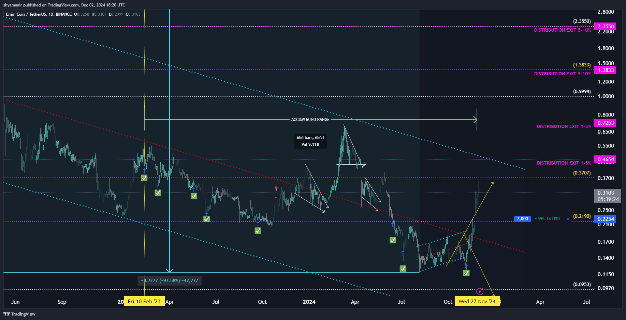Select the ACCUMULATED RANGE label
Screen dimensions: 626x320
(x=310, y=120)
